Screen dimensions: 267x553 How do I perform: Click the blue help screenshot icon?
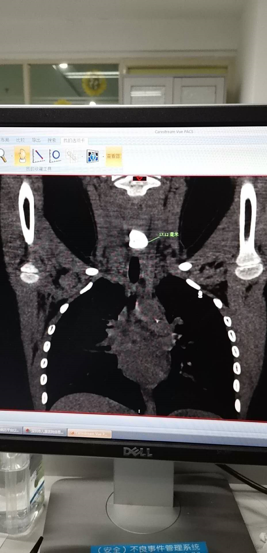92,156
